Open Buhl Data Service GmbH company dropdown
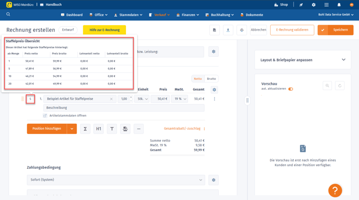Viewport: 359px width, 200px height. point(335,14)
